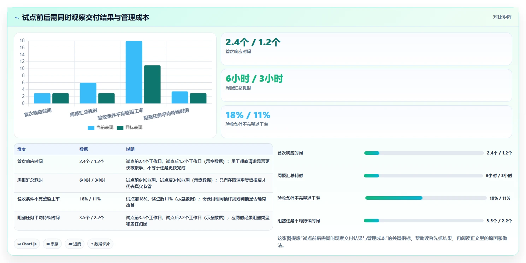This screenshot has height=263, width=526.
Task: Click the light blue 周报汇总耗时 chart bar
Action: click(x=88, y=93)
